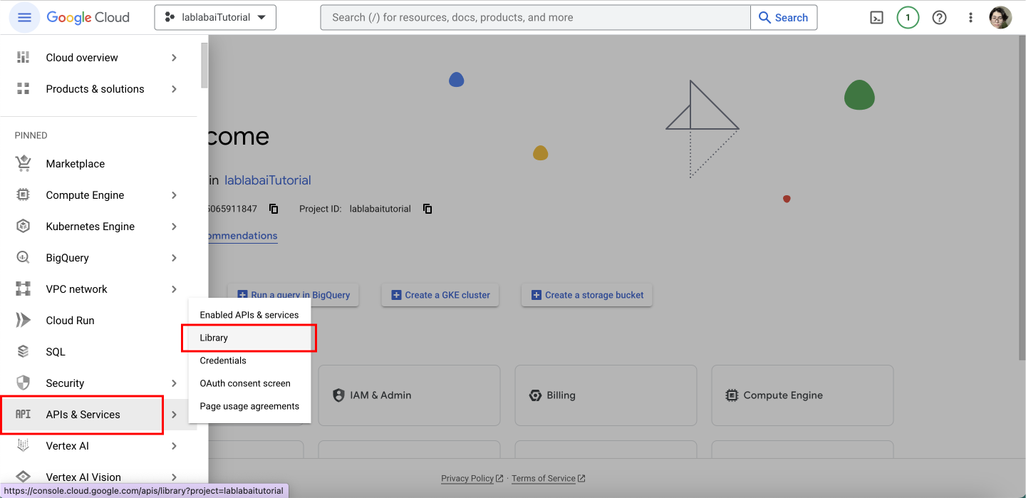Viewport: 1026px width, 498px height.
Task: Copy the Project ID lablabaitutorial
Action: pyautogui.click(x=427, y=209)
